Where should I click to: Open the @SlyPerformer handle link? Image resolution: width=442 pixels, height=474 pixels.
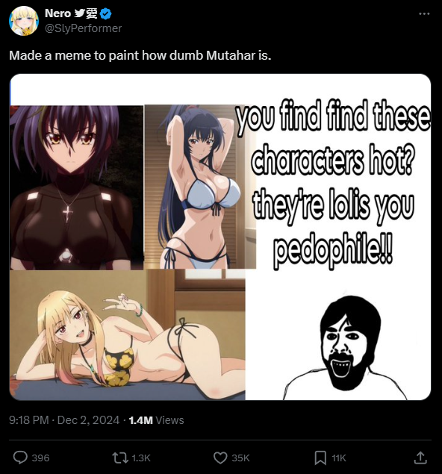pos(83,28)
